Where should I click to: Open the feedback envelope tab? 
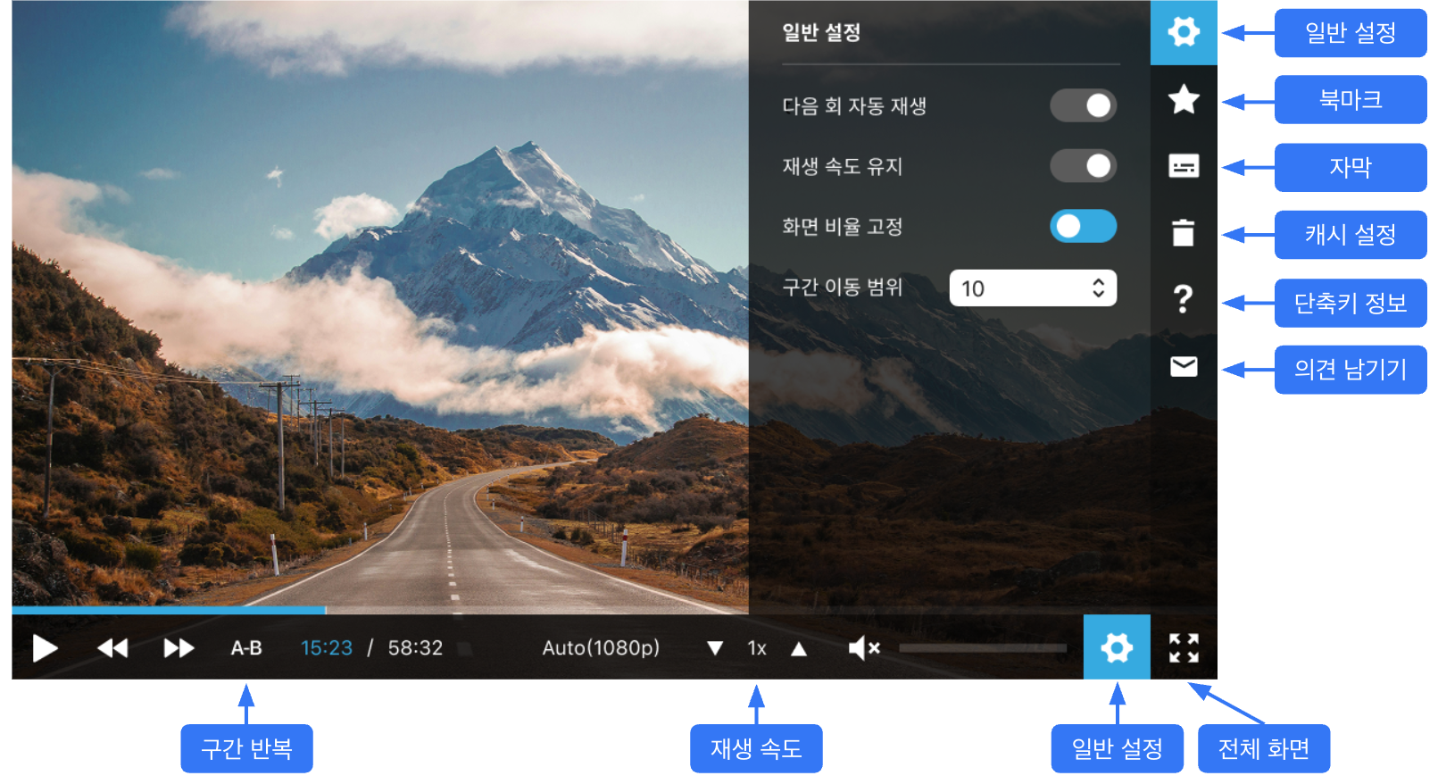coord(1184,366)
